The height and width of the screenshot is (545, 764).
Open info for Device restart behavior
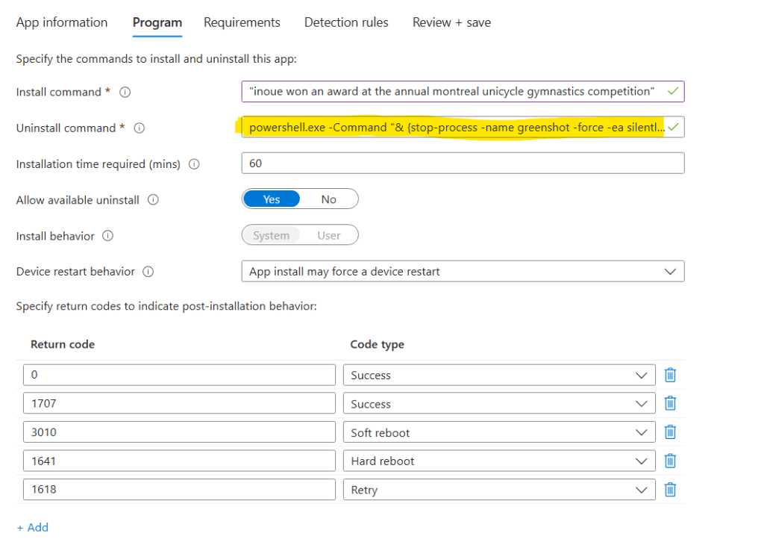[148, 272]
